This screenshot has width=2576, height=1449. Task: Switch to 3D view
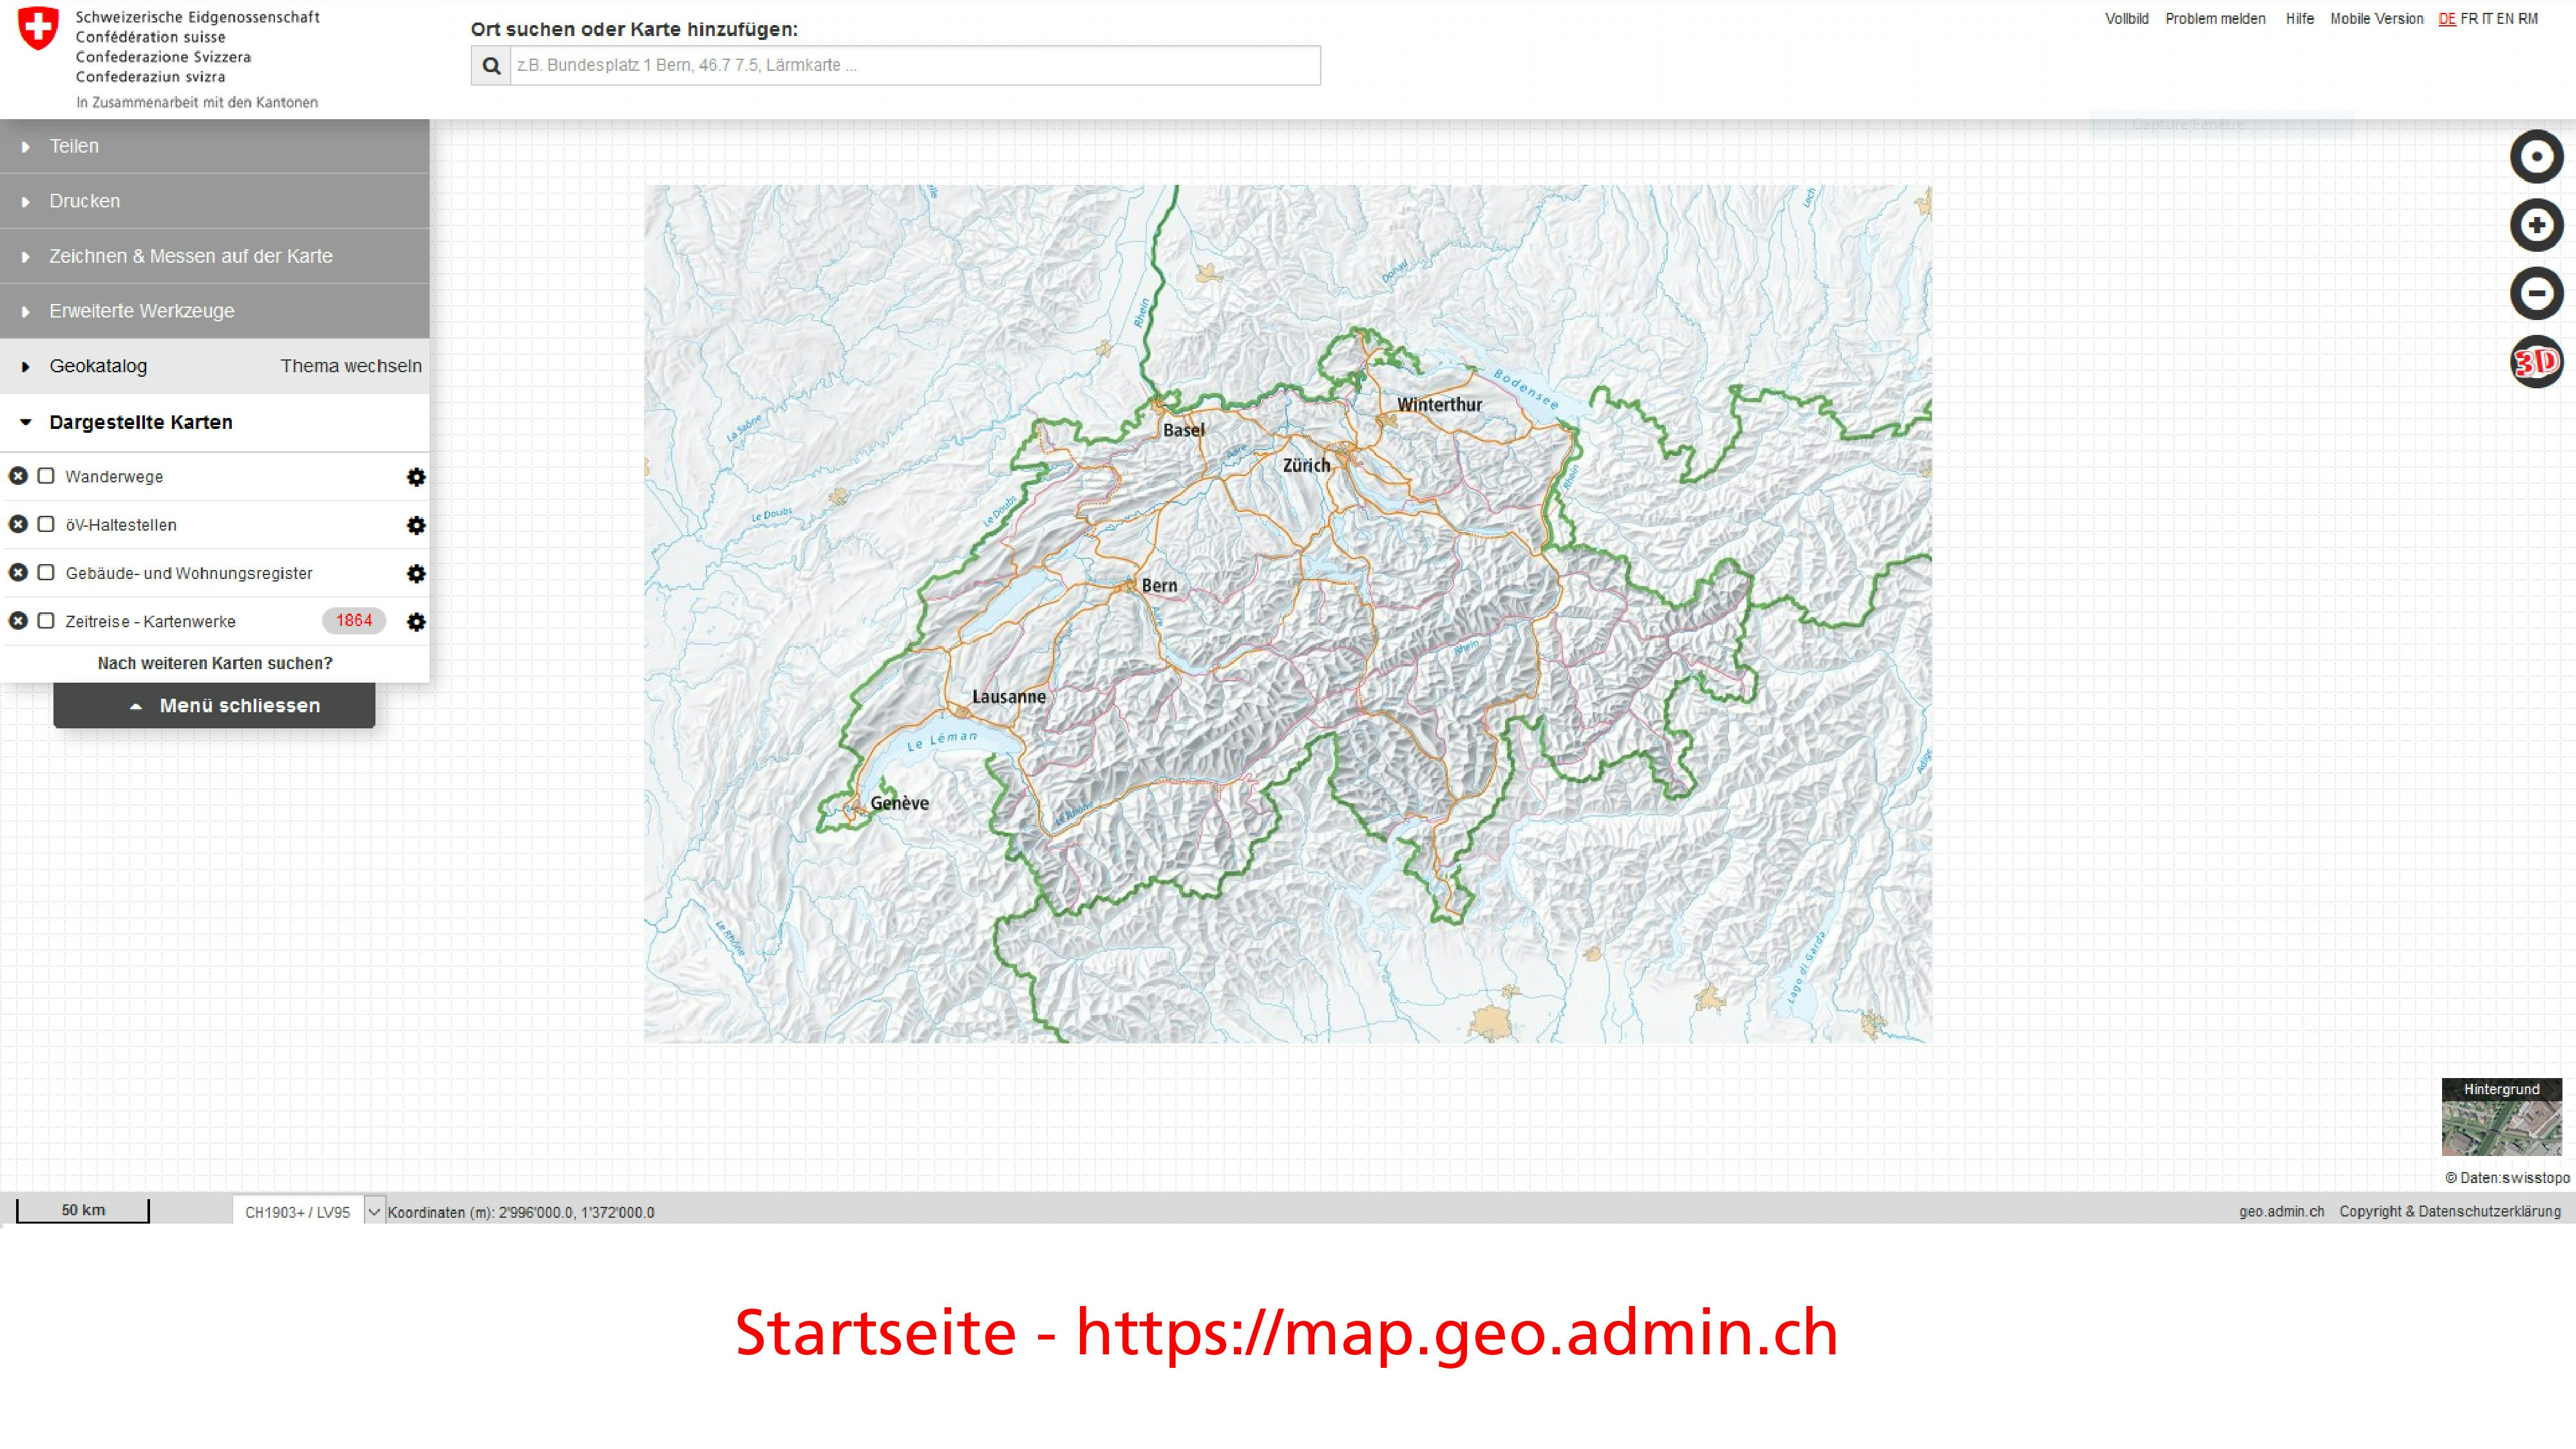coord(2536,361)
